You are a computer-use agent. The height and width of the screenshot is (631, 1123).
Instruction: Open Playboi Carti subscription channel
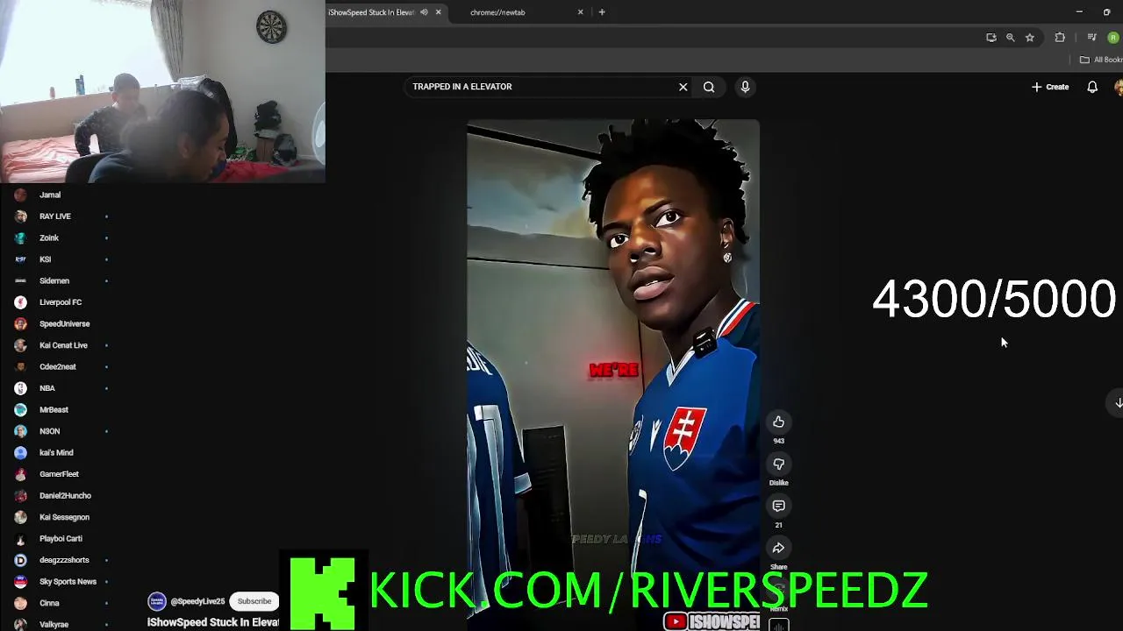(x=61, y=538)
